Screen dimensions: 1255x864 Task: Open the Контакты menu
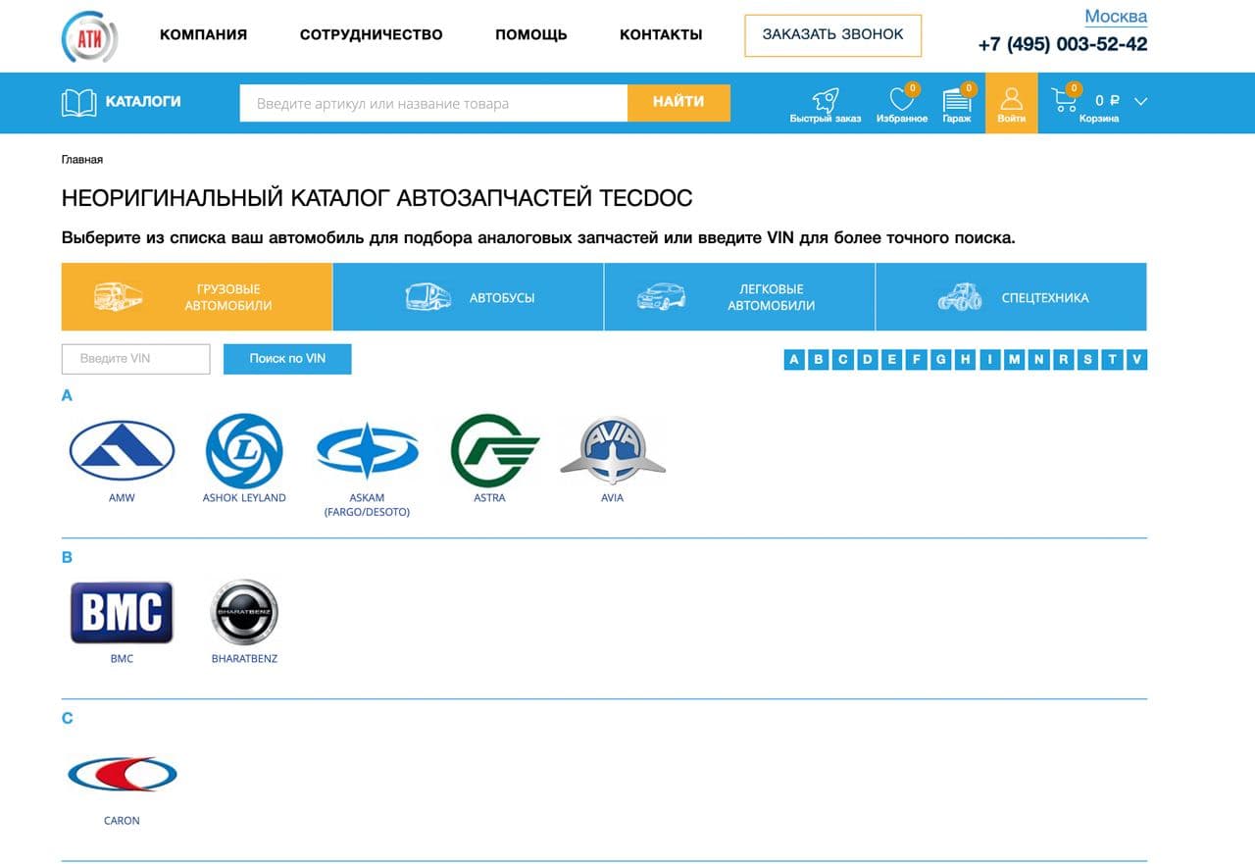tap(661, 34)
